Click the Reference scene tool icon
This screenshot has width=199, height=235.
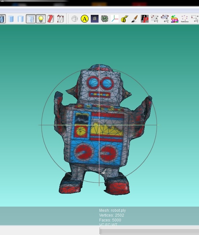pos(185,19)
